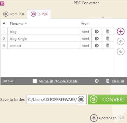Click the Merge all into one PDF file link
Image resolution: width=127 pixels, height=123 pixels.
[x=58, y=81]
